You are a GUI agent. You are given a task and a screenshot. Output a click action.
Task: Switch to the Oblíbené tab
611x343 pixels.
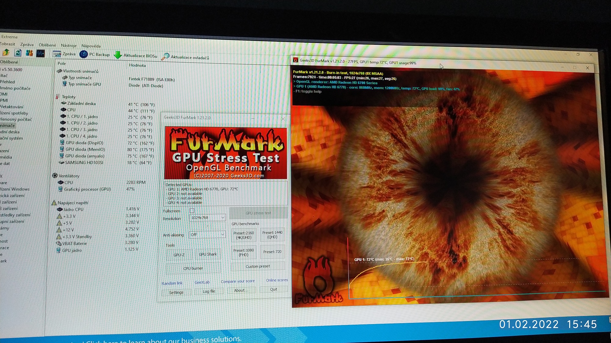click(9, 62)
